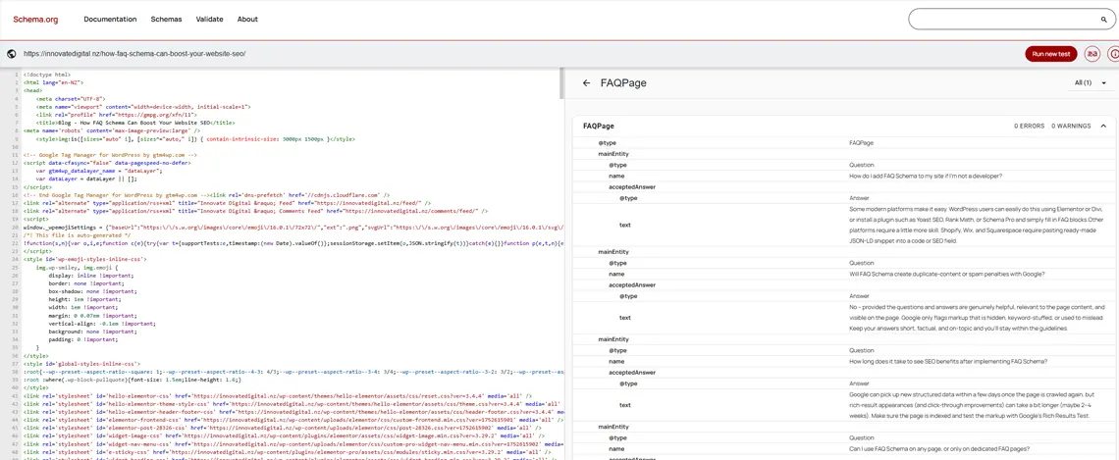Click the meta viewport code line
1119x460 pixels.
tap(142, 106)
